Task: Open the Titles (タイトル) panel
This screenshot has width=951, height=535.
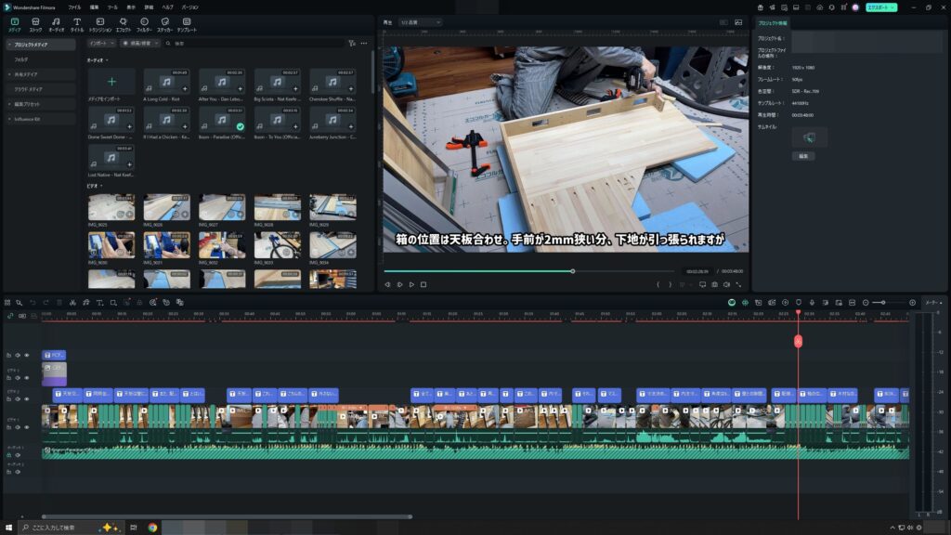Action: pos(77,24)
